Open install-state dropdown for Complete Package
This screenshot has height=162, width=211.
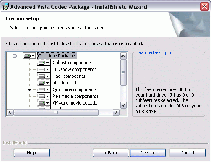[x=29, y=56]
